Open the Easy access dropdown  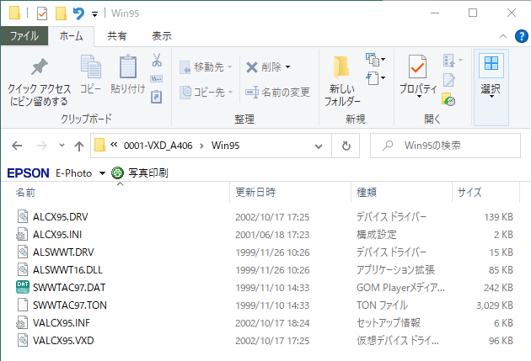coord(376,78)
